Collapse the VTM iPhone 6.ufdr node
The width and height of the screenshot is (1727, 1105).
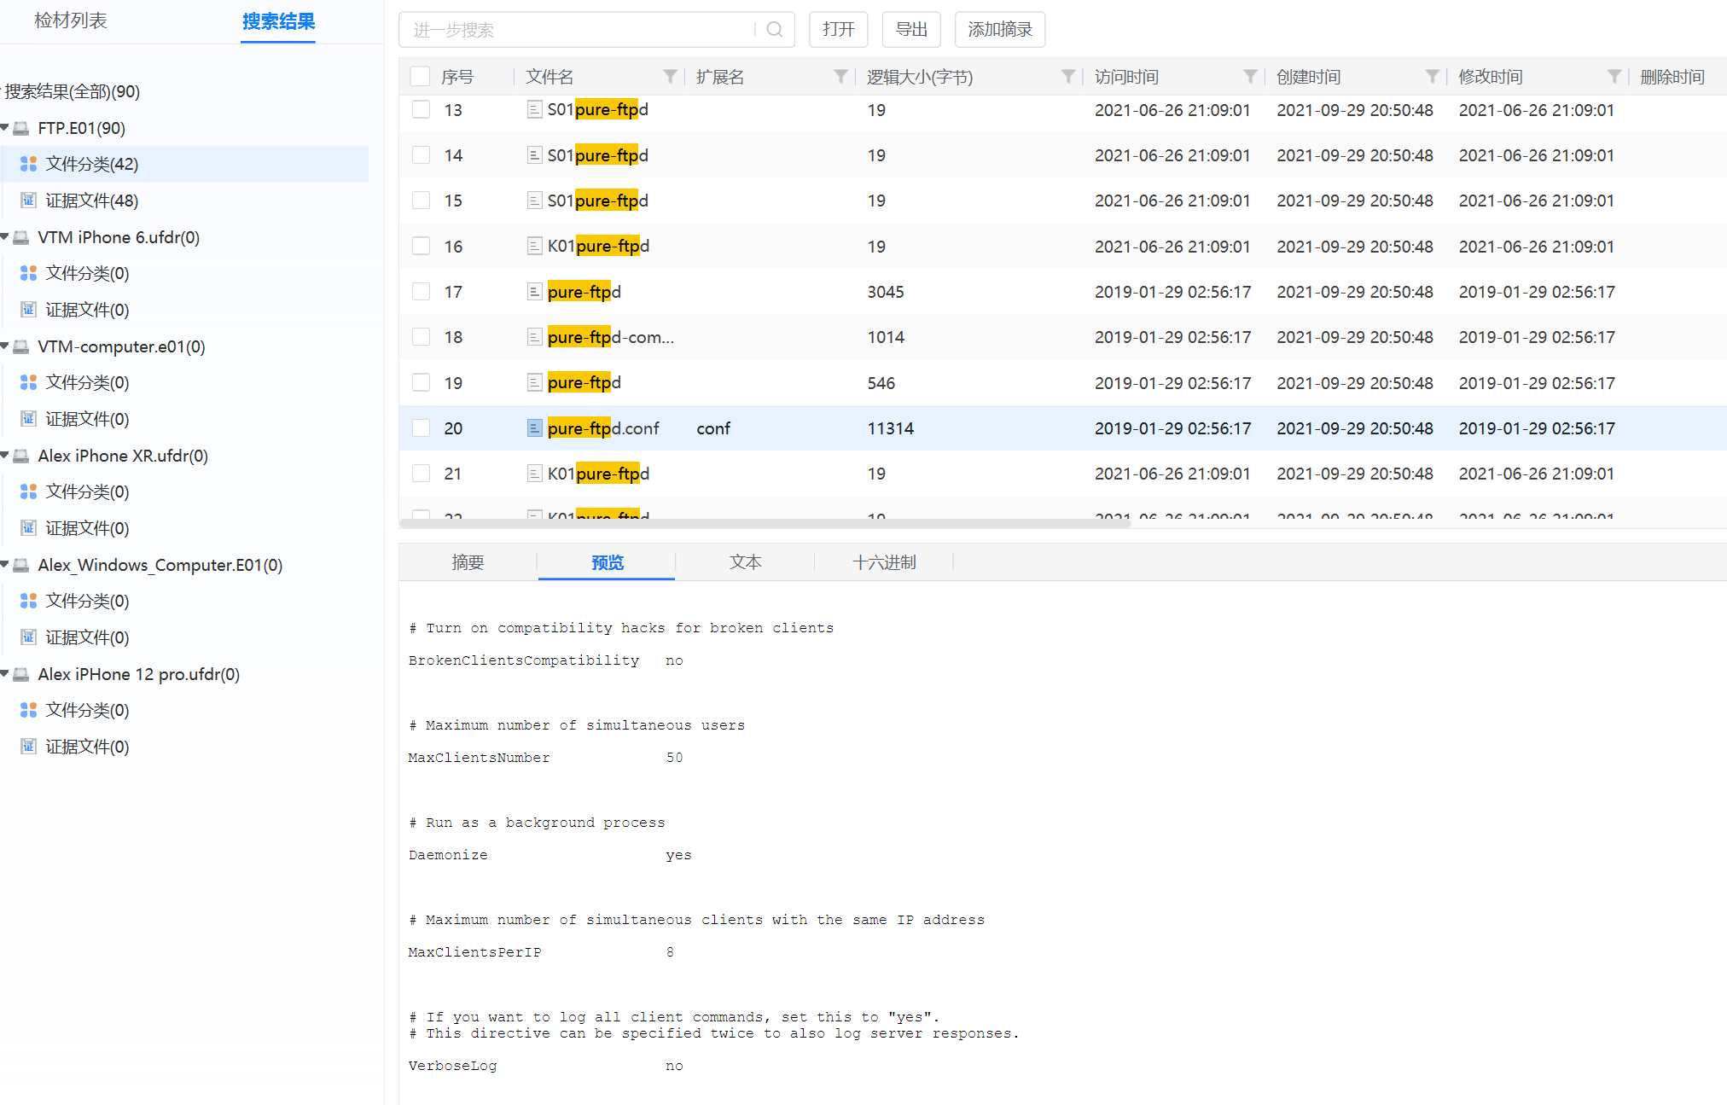tap(5, 237)
